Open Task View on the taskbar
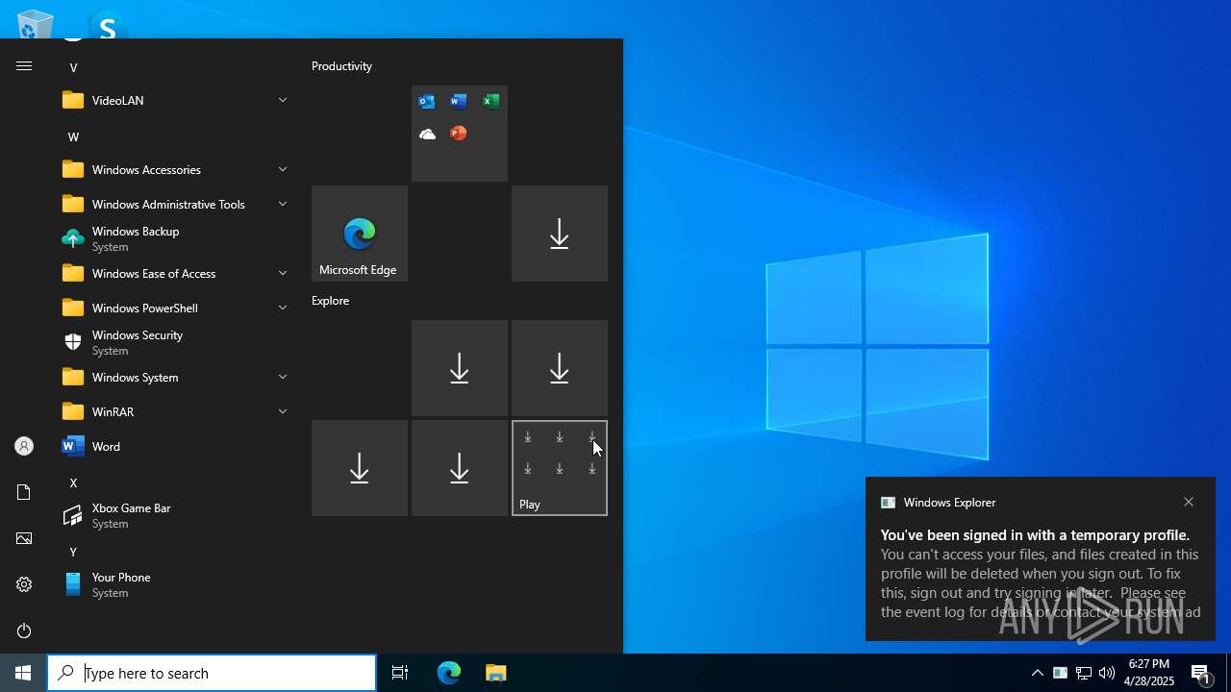The width and height of the screenshot is (1231, 692). point(400,673)
